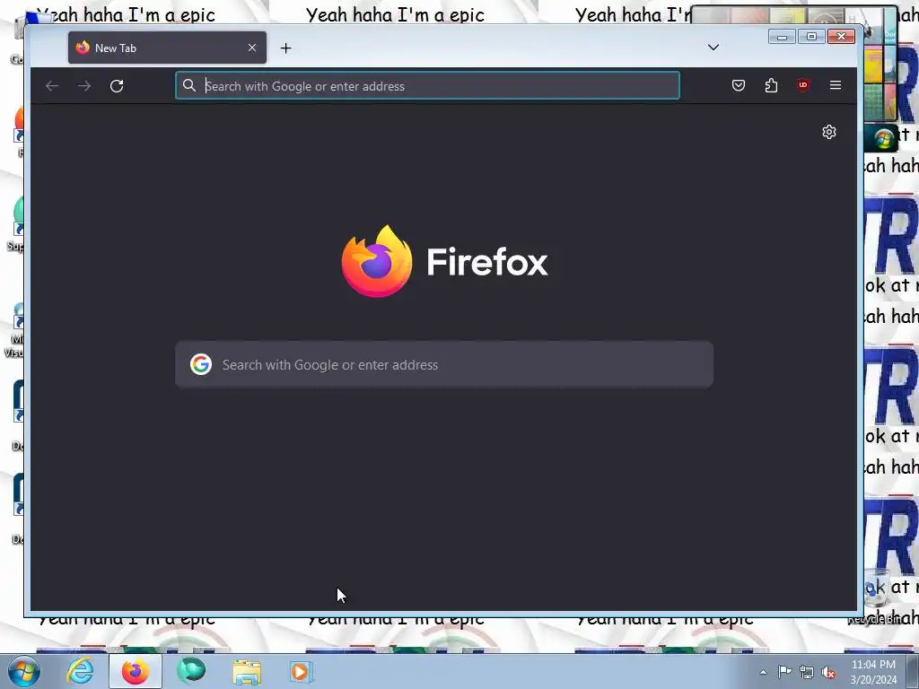Personalize new tab with gear icon

pos(828,132)
